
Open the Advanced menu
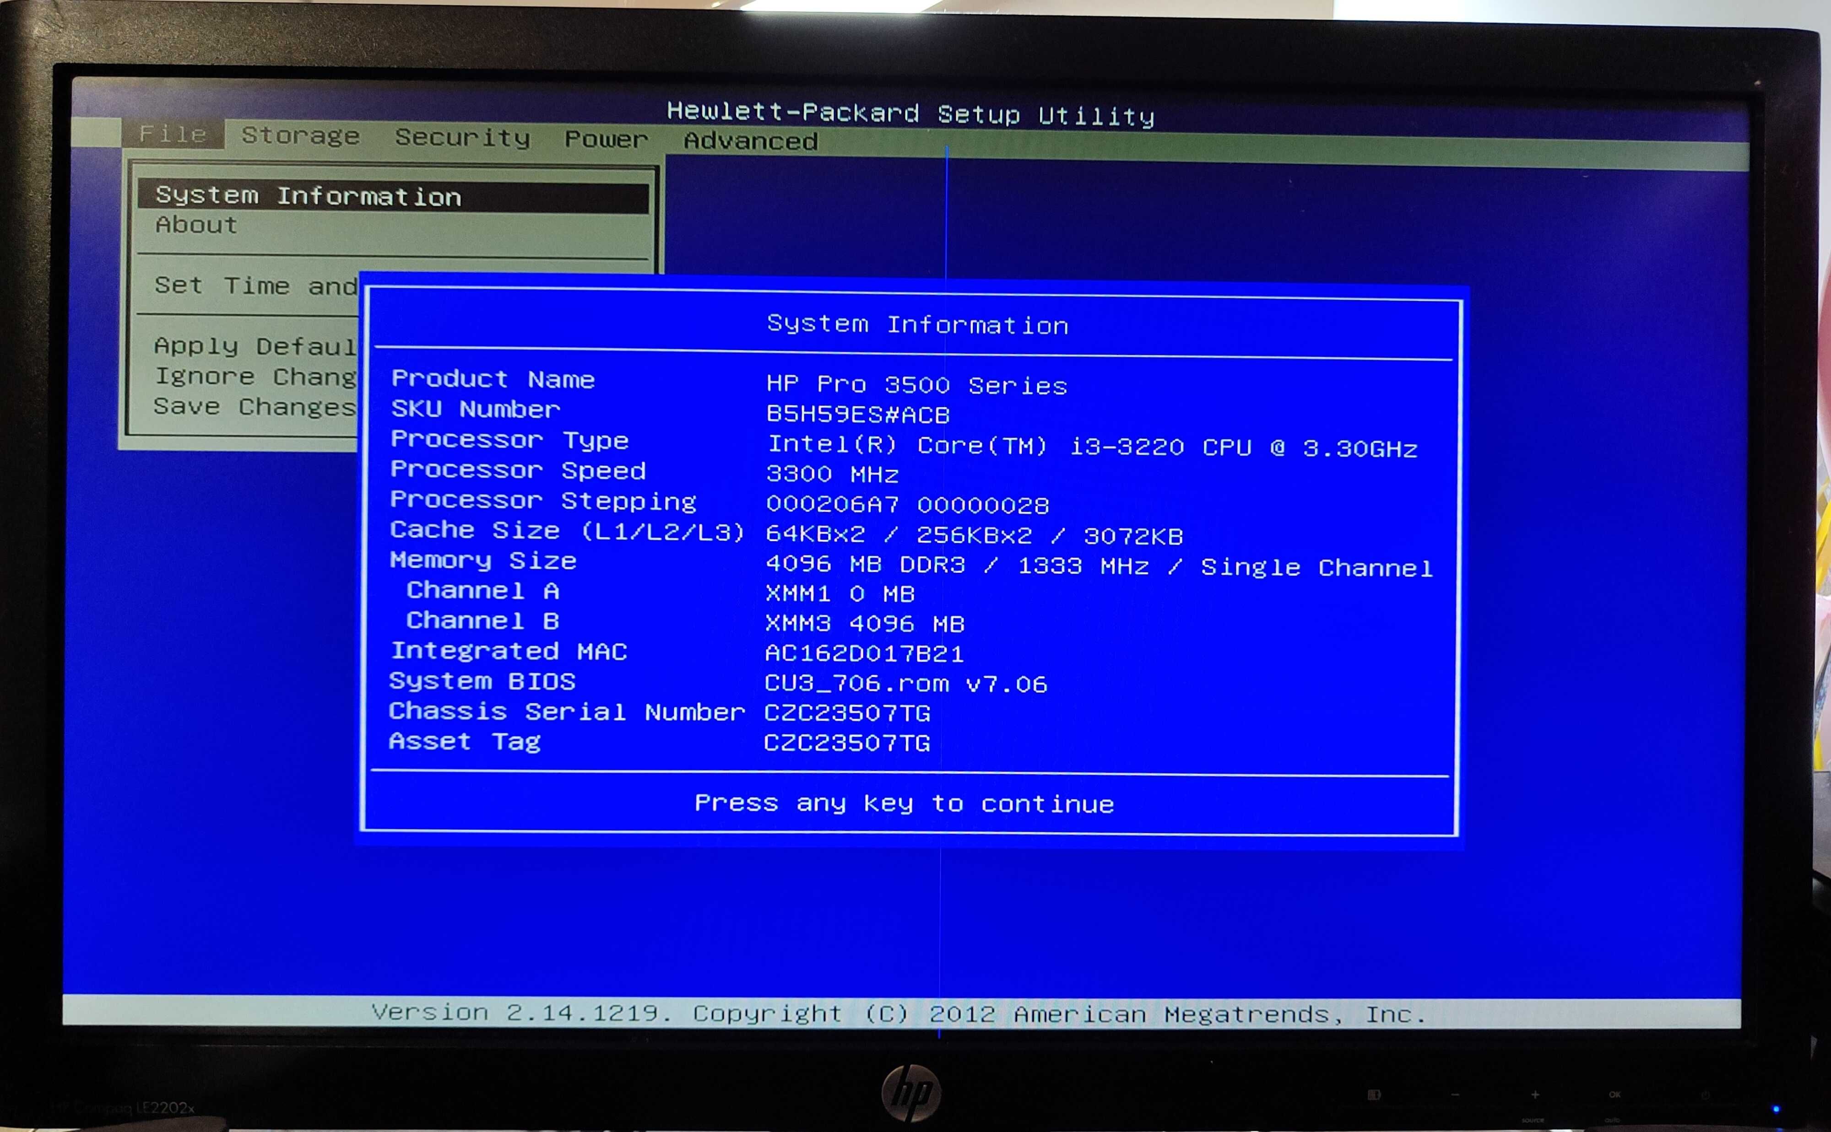pos(750,141)
